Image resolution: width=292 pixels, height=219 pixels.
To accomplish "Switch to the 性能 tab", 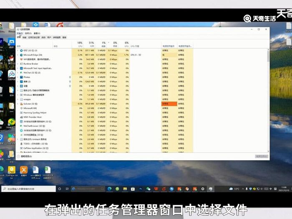I will (24, 38).
